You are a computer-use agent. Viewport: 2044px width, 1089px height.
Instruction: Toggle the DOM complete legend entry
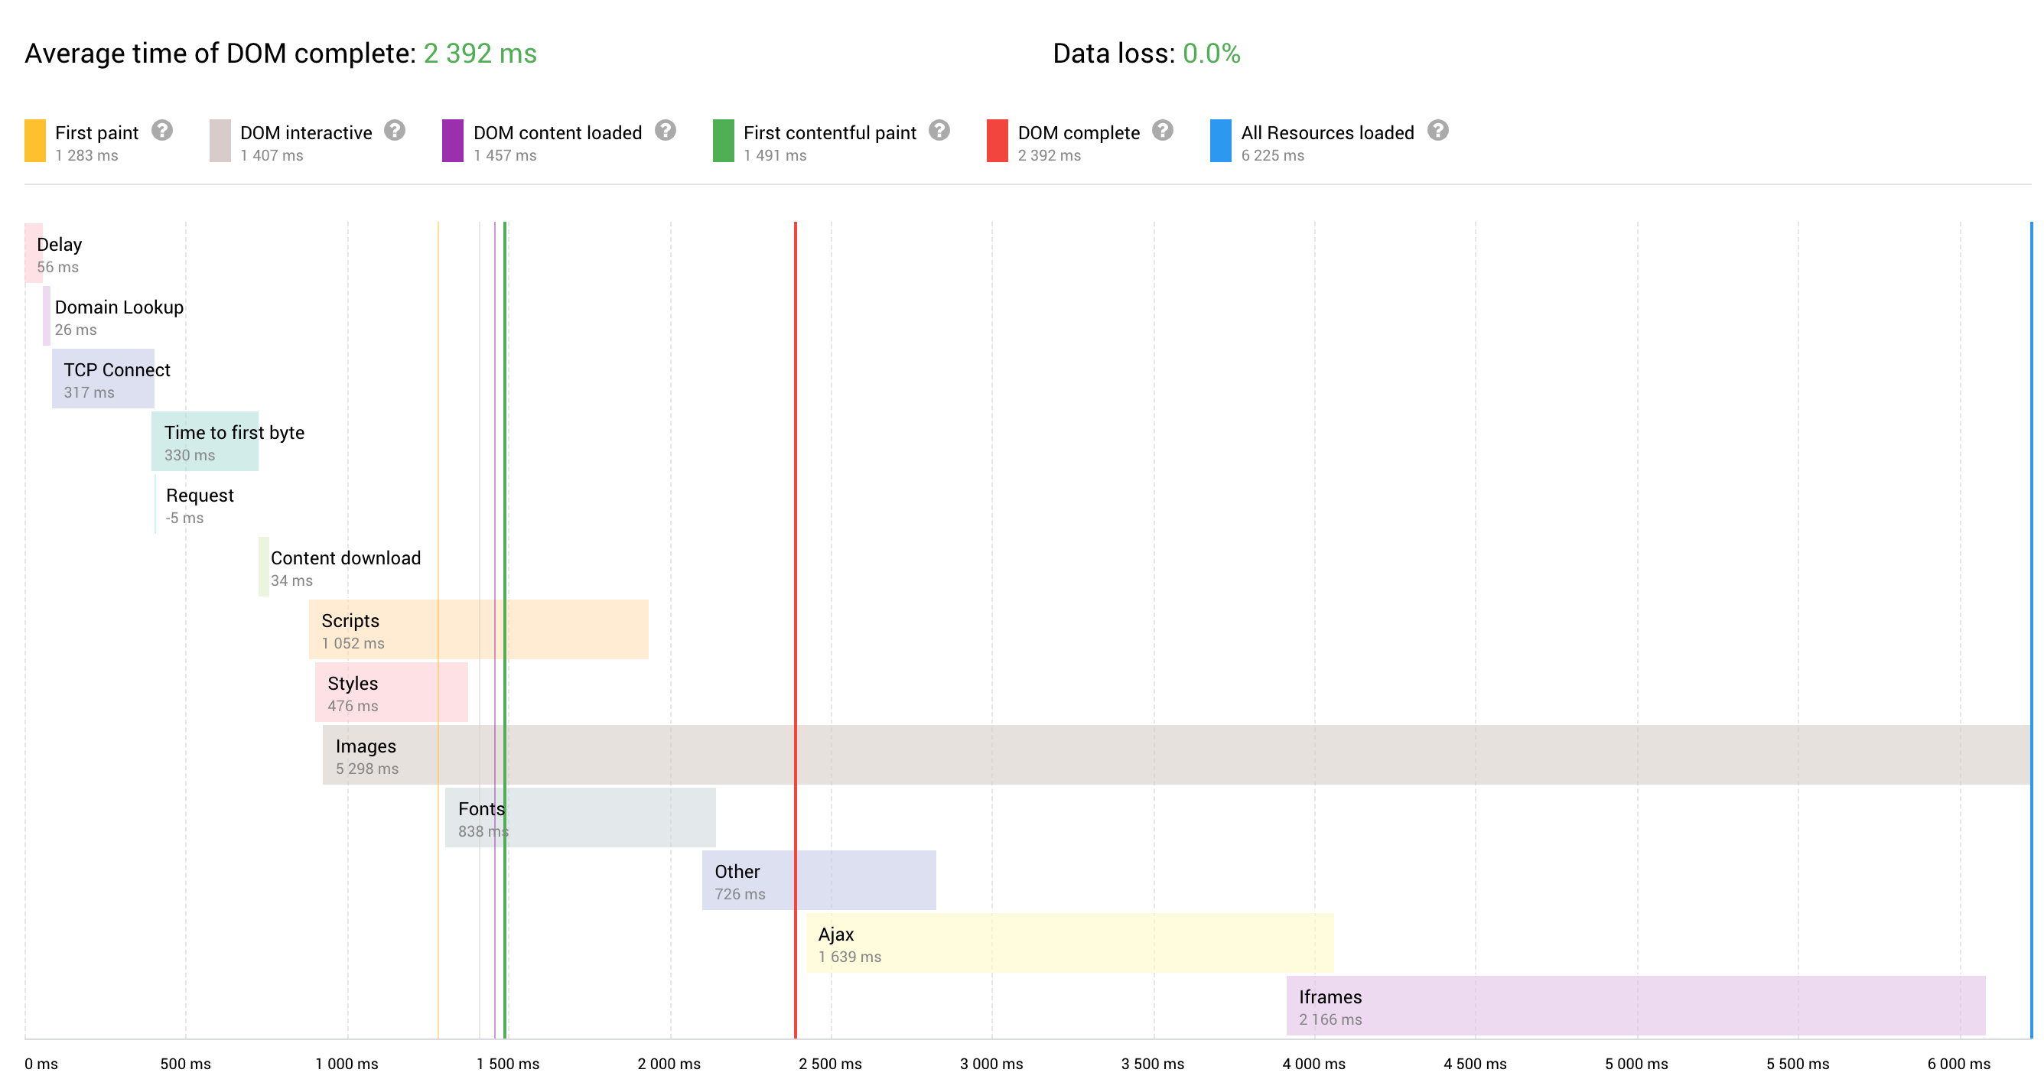tap(1079, 132)
